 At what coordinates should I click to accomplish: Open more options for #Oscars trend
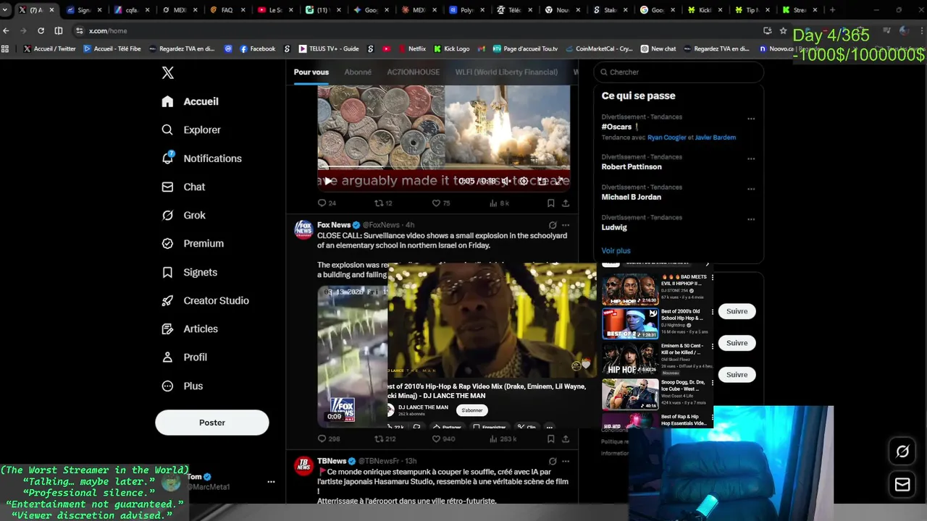[x=751, y=119]
